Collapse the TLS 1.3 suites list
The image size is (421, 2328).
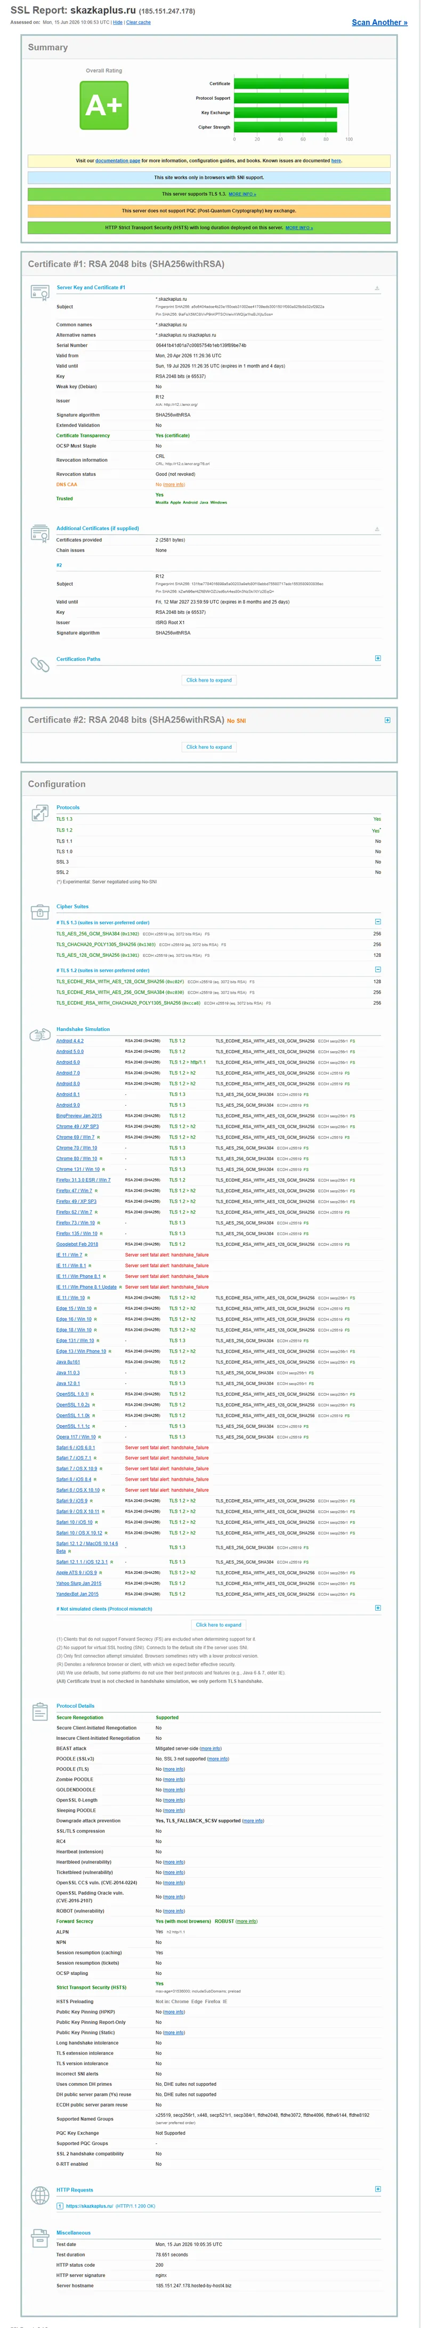coord(378,922)
